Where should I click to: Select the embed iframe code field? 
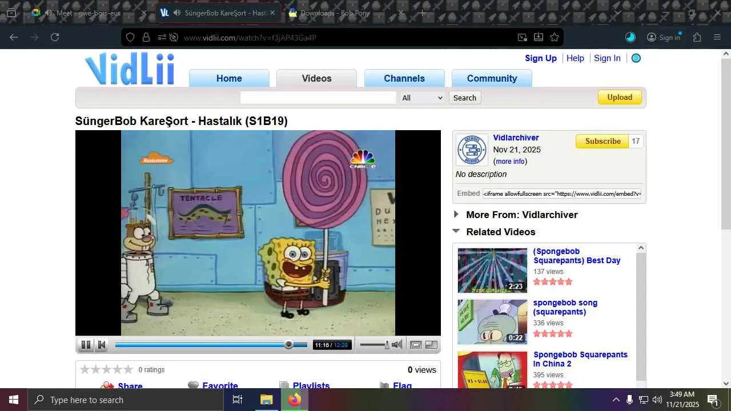coord(562,194)
